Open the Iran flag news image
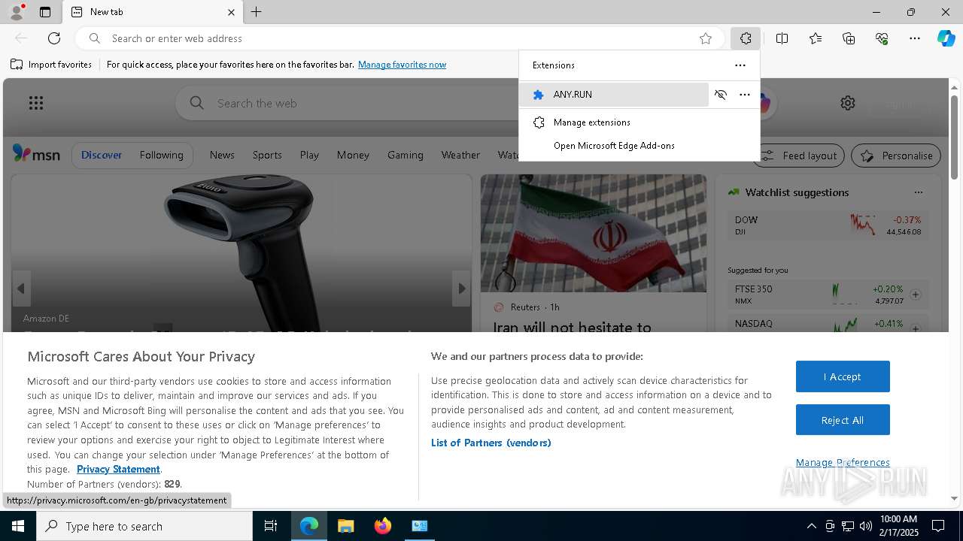The width and height of the screenshot is (963, 541). pos(594,233)
